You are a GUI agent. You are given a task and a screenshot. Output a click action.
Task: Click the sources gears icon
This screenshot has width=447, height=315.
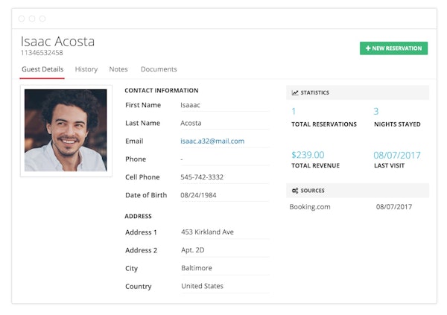(x=295, y=191)
